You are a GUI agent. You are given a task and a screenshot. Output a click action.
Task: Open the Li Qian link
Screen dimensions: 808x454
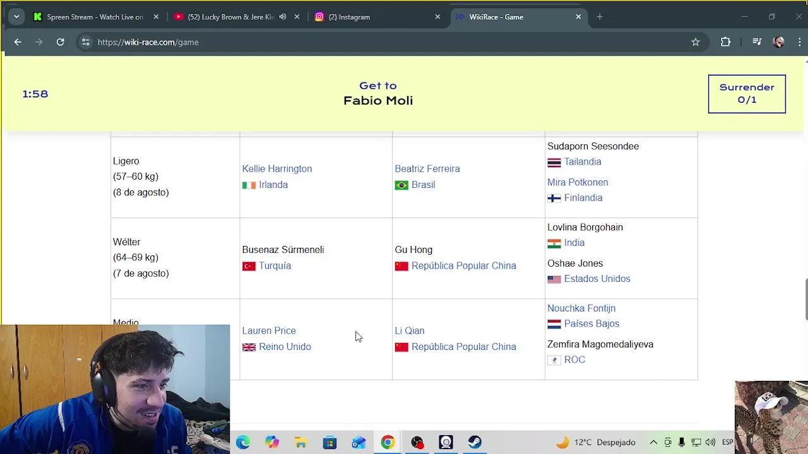(410, 331)
